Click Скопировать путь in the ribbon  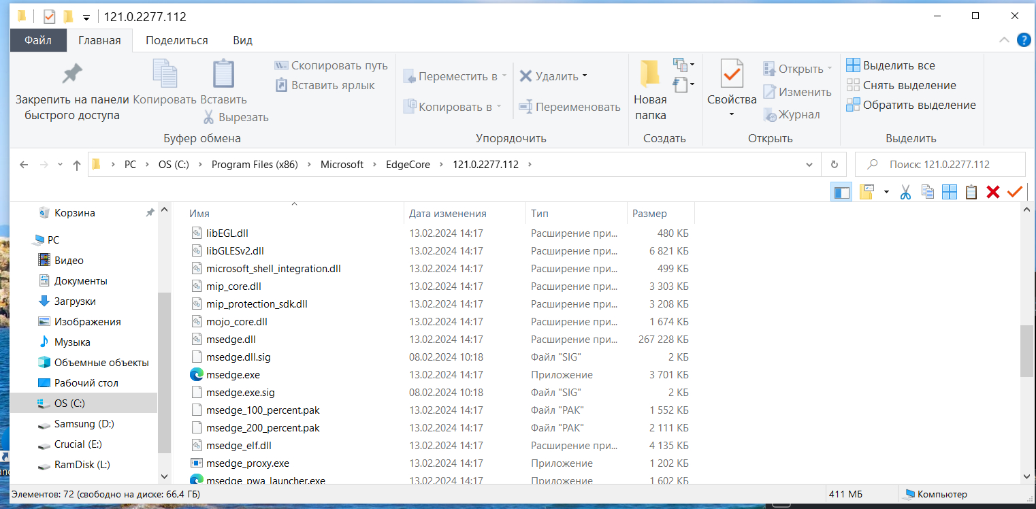click(x=331, y=65)
